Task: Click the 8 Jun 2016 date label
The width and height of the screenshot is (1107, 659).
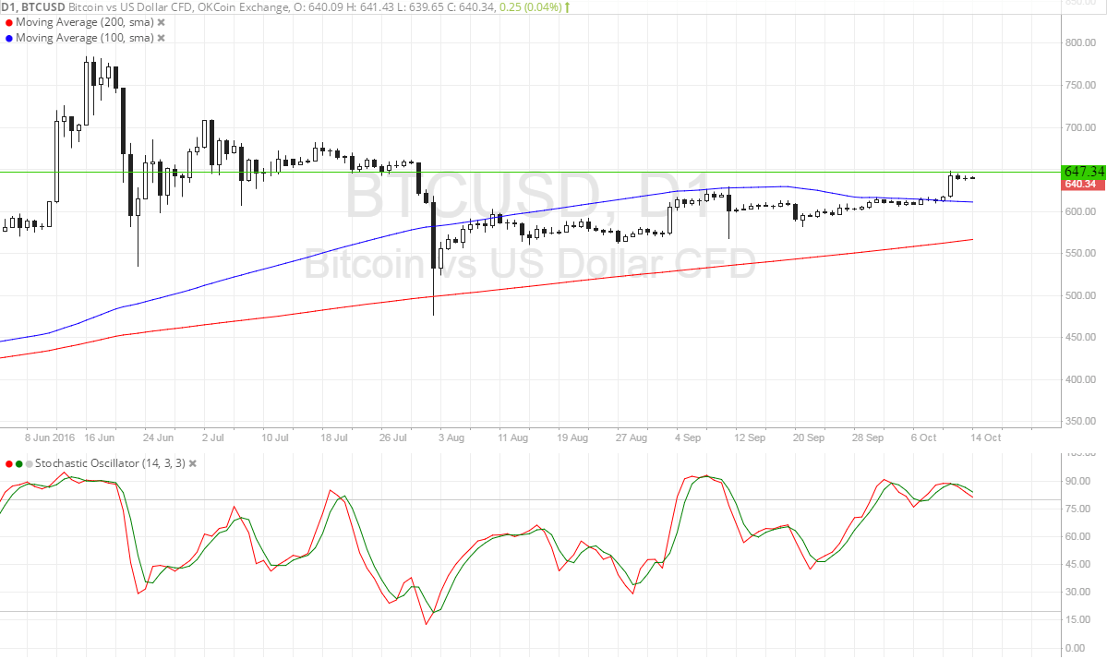Action: click(50, 437)
